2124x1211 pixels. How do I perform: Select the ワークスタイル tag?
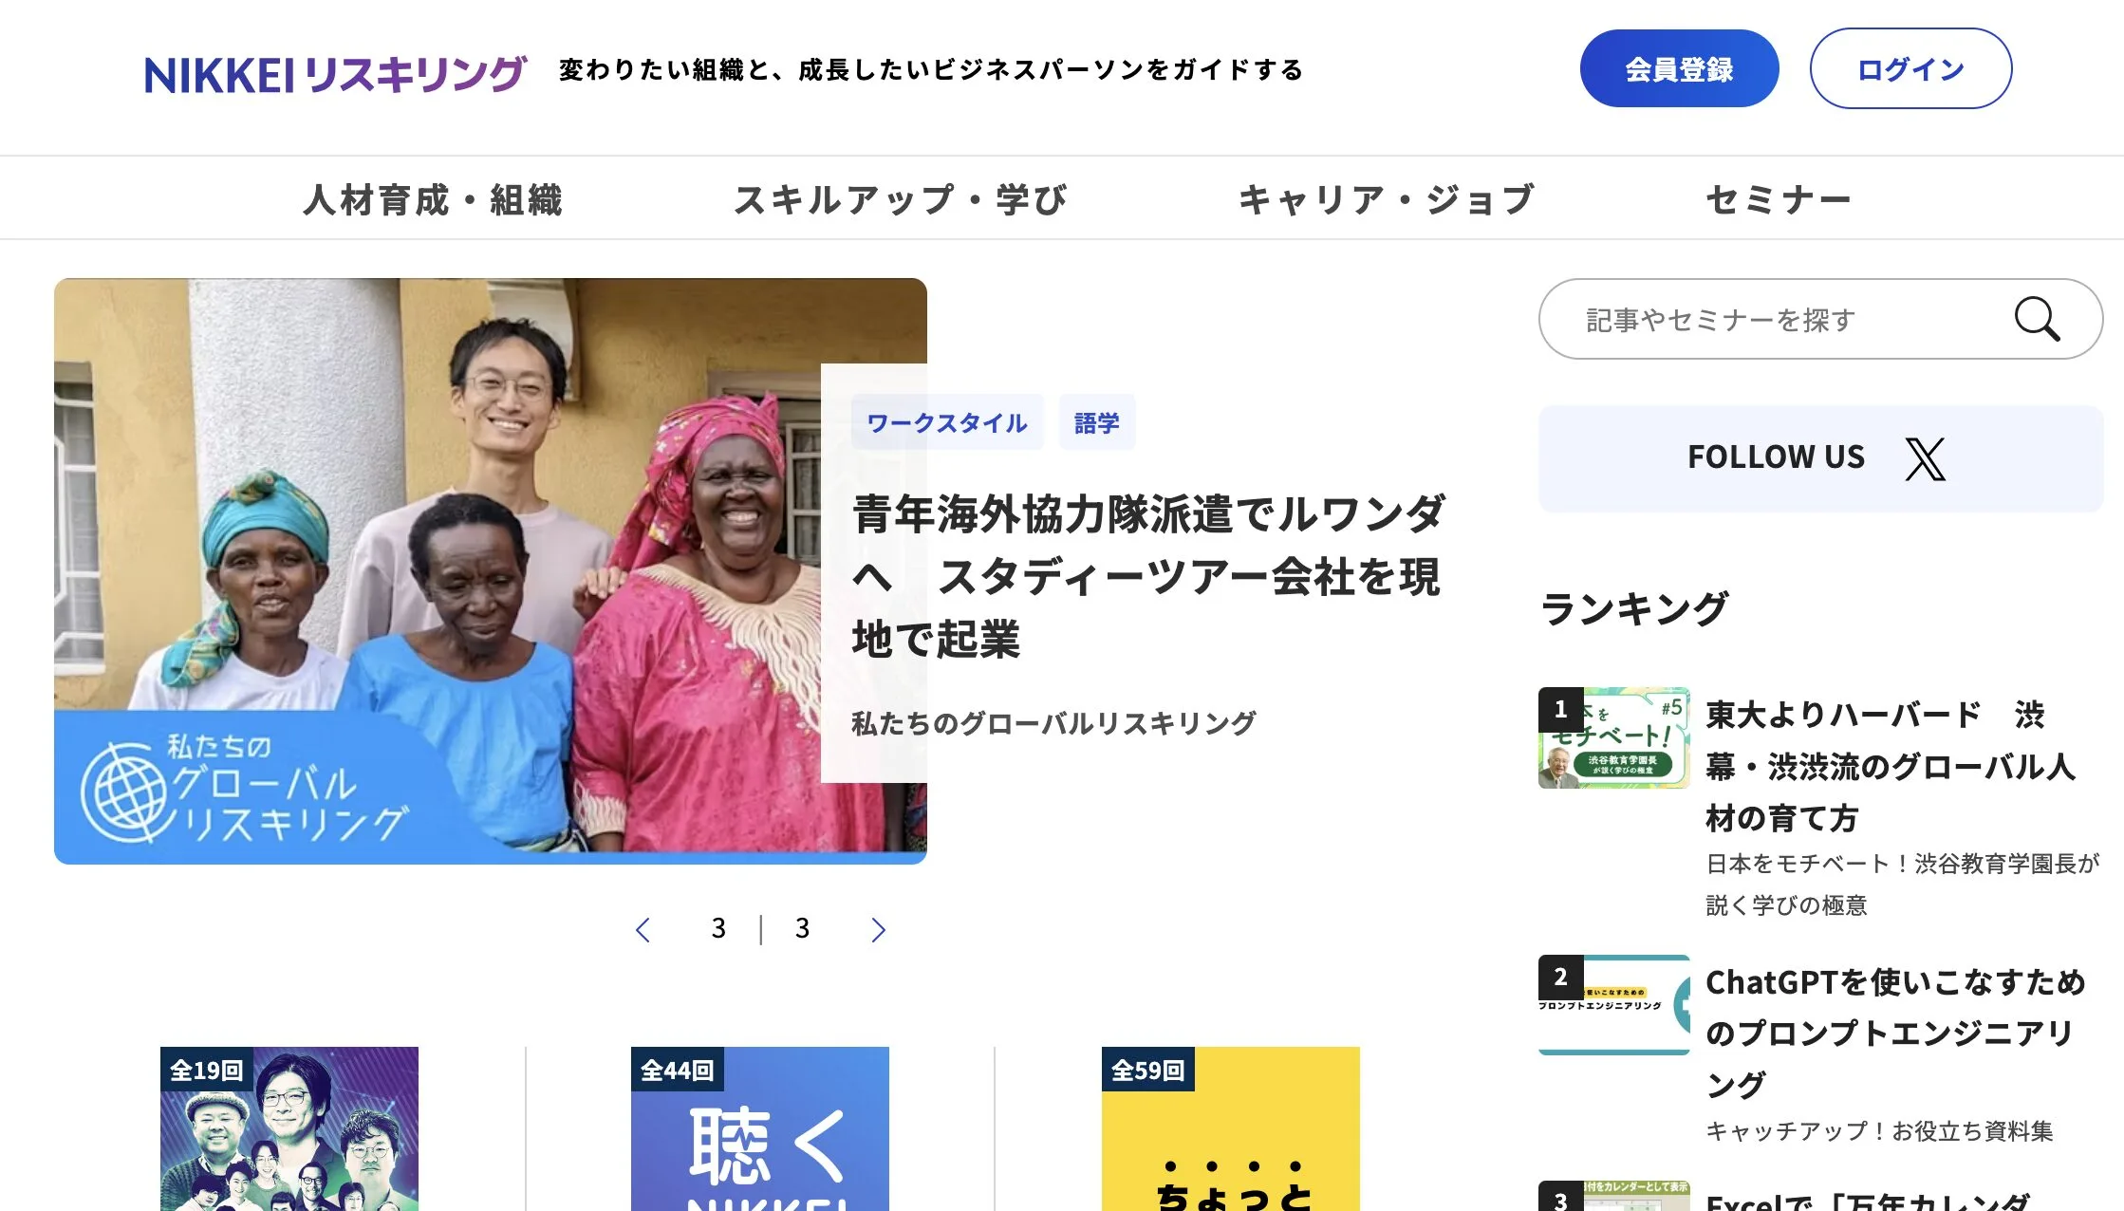[x=947, y=422]
